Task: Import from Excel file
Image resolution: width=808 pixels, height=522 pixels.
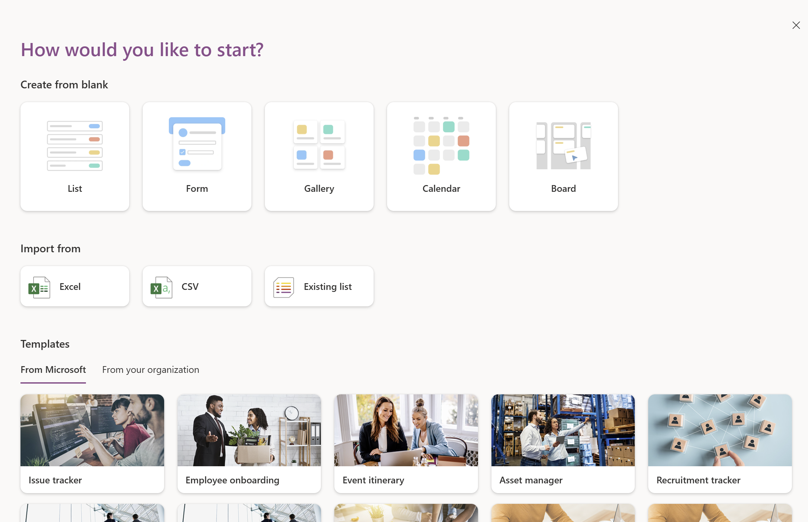Action: click(x=75, y=287)
